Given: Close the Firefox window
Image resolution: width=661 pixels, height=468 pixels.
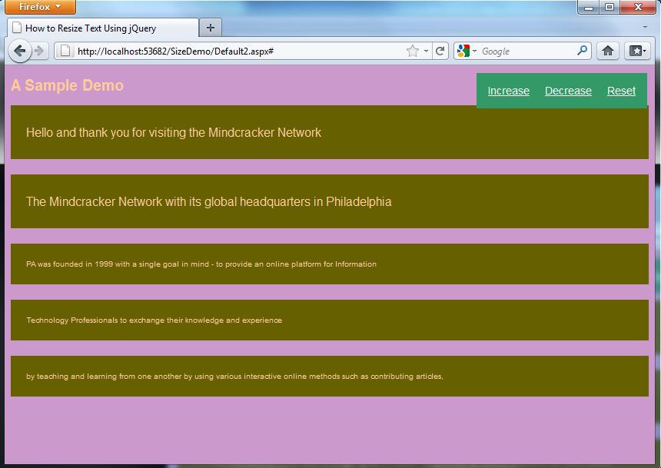Looking at the screenshot, I should (638, 7).
